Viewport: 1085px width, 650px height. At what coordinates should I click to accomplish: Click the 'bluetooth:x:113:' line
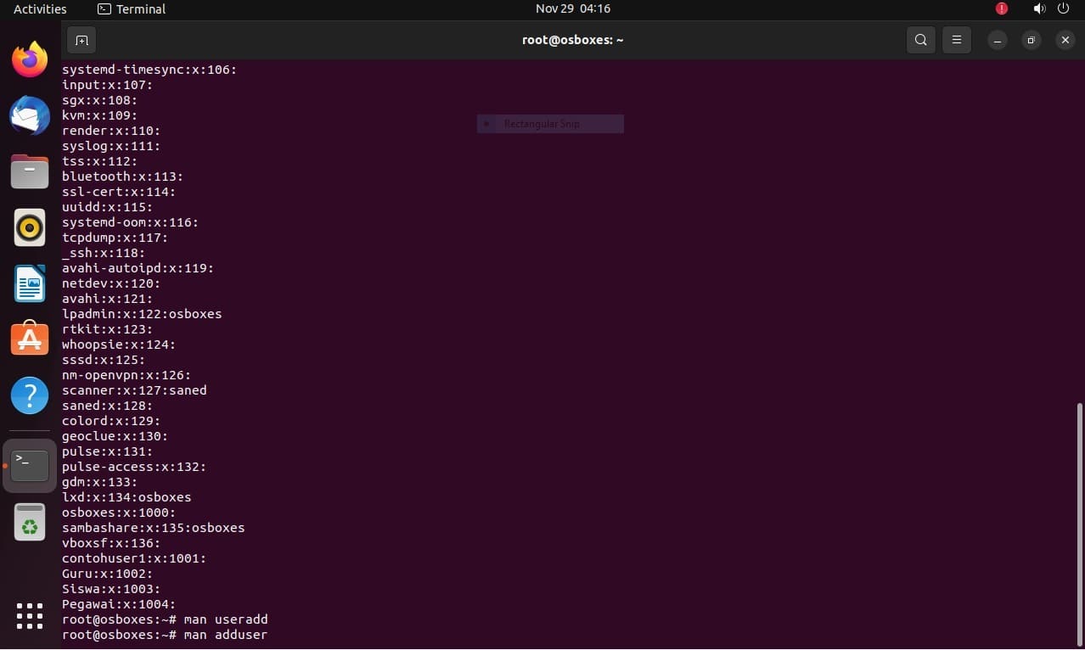pos(123,177)
